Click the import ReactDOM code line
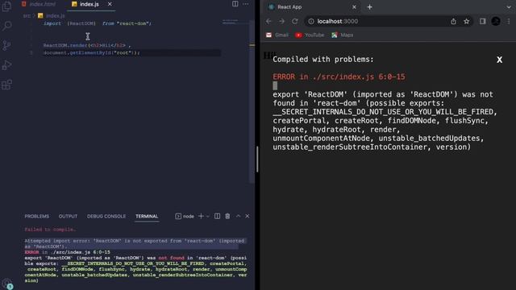The height and width of the screenshot is (290, 516). tap(97, 23)
